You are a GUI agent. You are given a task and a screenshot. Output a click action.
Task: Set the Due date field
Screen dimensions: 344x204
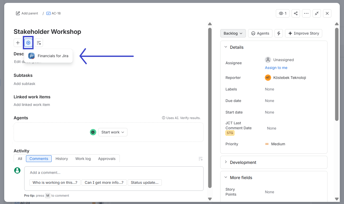point(270,101)
